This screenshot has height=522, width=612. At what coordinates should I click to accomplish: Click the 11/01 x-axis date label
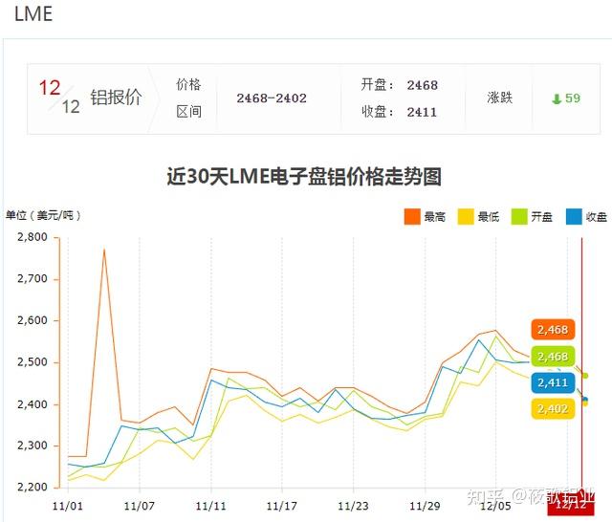68,507
